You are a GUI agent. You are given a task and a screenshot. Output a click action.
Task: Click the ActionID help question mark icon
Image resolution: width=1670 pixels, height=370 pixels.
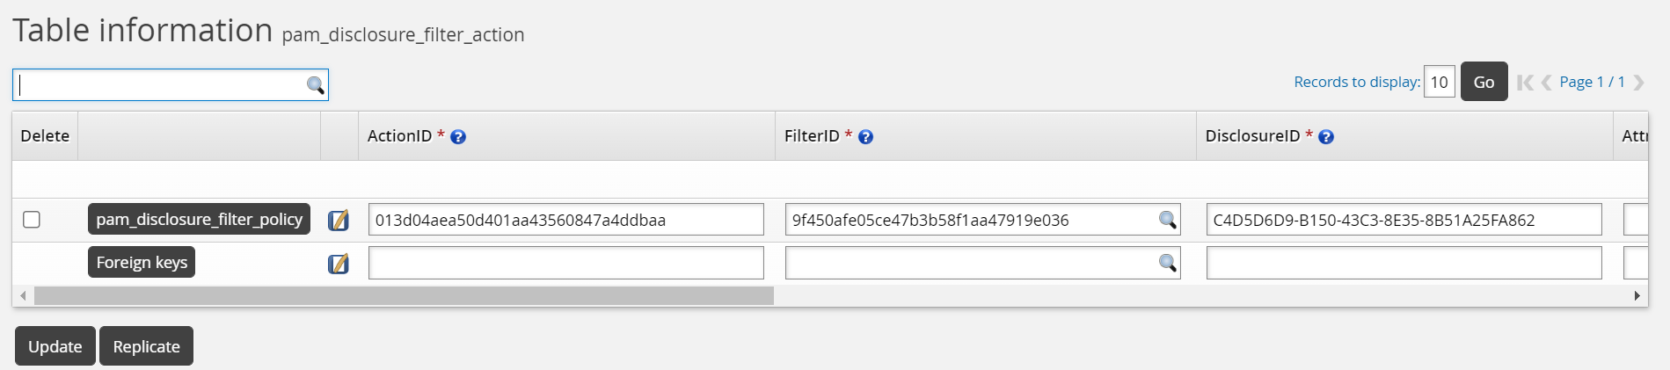point(458,137)
